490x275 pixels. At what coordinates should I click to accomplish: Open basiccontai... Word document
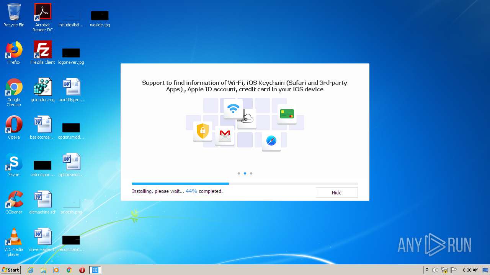tap(42, 128)
